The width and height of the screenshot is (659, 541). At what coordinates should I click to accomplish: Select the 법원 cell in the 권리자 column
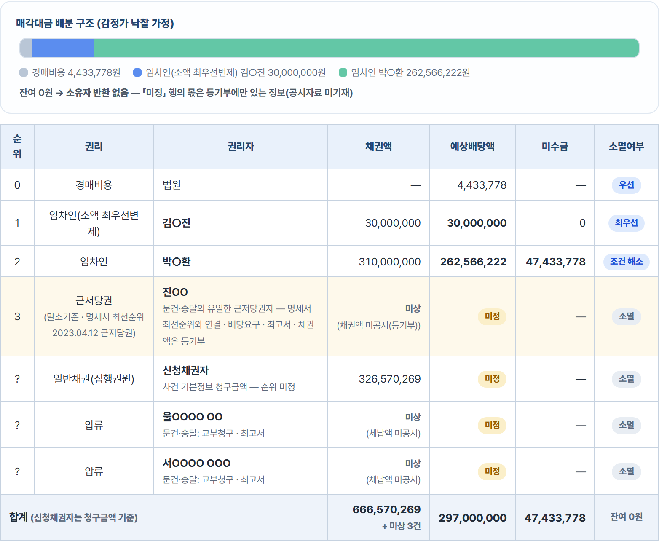241,185
